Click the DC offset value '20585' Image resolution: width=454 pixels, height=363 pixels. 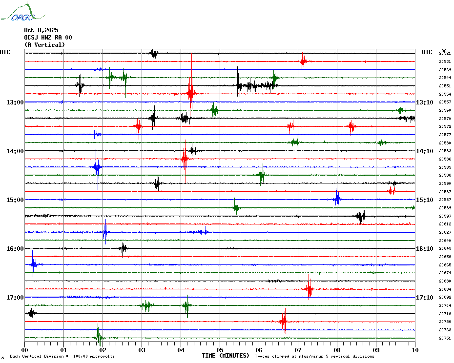tap(445, 167)
